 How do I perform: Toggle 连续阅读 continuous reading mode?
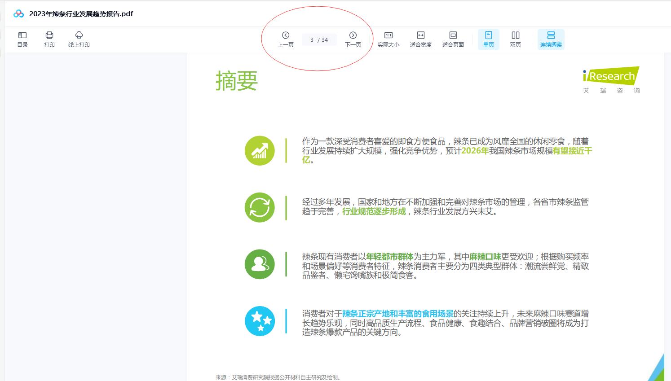click(x=551, y=39)
